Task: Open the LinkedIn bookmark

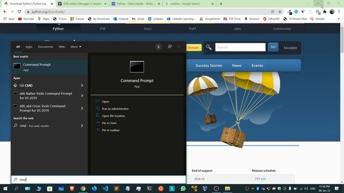Action: point(155,19)
